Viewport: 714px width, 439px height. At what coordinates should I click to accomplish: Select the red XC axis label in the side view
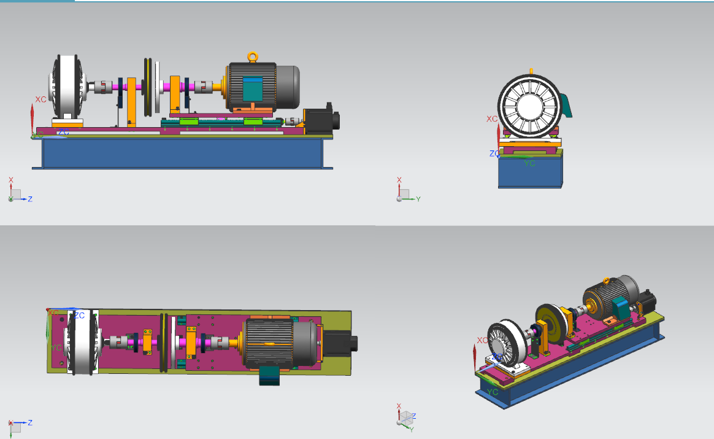(x=41, y=99)
